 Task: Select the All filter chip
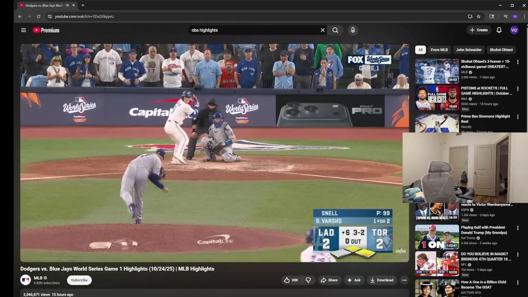point(420,50)
